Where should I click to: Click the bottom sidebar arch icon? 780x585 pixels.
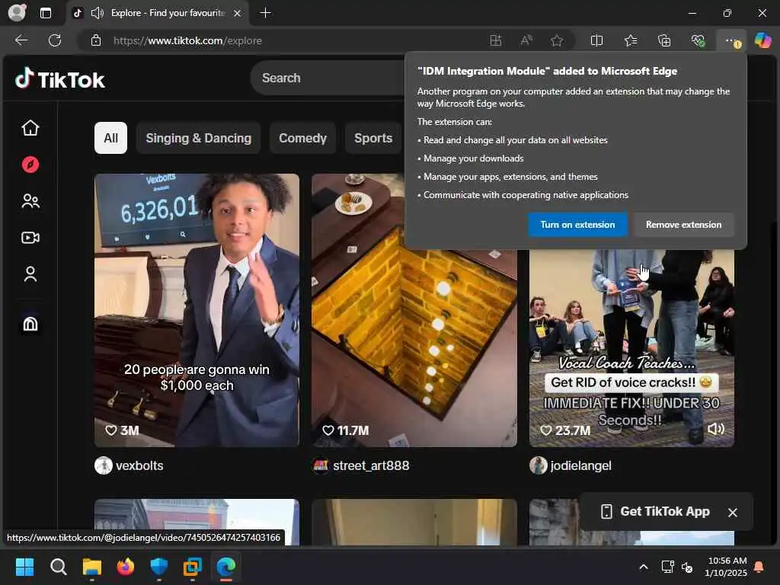point(30,324)
